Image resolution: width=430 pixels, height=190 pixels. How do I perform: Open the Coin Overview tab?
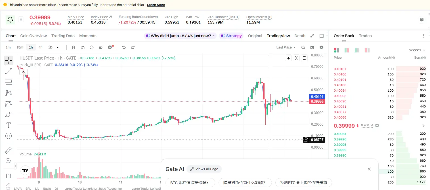click(33, 36)
